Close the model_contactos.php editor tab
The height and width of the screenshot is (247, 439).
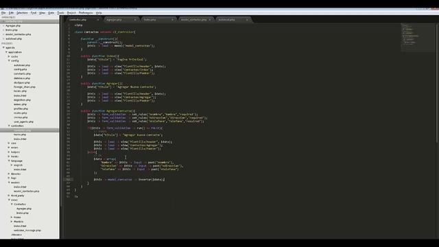(210, 20)
